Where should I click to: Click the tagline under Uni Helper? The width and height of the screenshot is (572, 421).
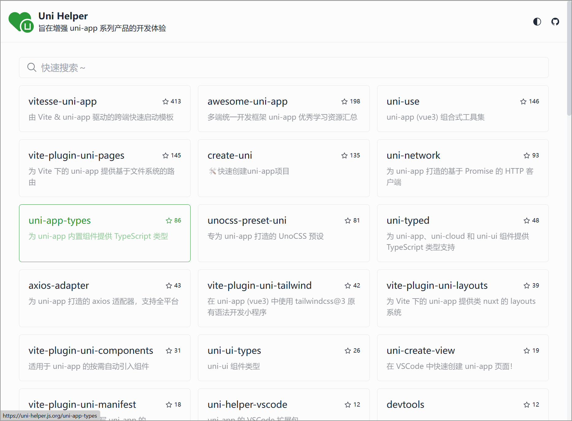pyautogui.click(x=102, y=28)
